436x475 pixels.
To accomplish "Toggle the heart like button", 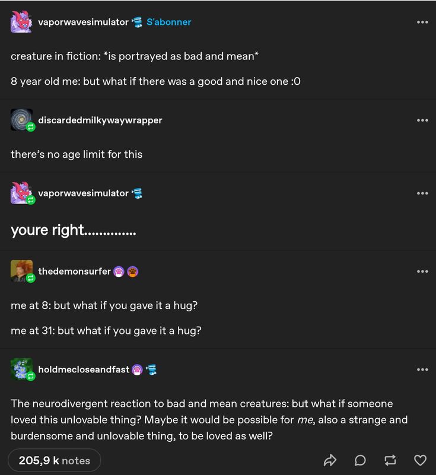I will [420, 460].
